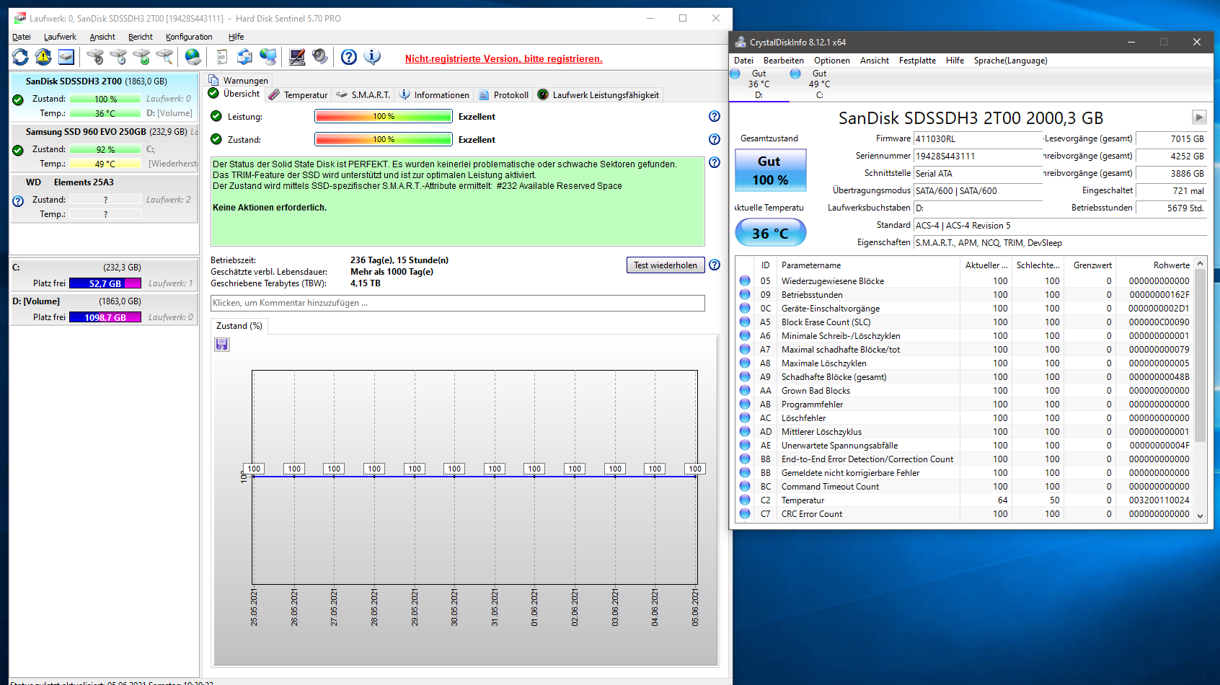Click the refresh-with-warning icon in Hard Disk Sentinel toolbar
The image size is (1220, 685).
tap(43, 57)
